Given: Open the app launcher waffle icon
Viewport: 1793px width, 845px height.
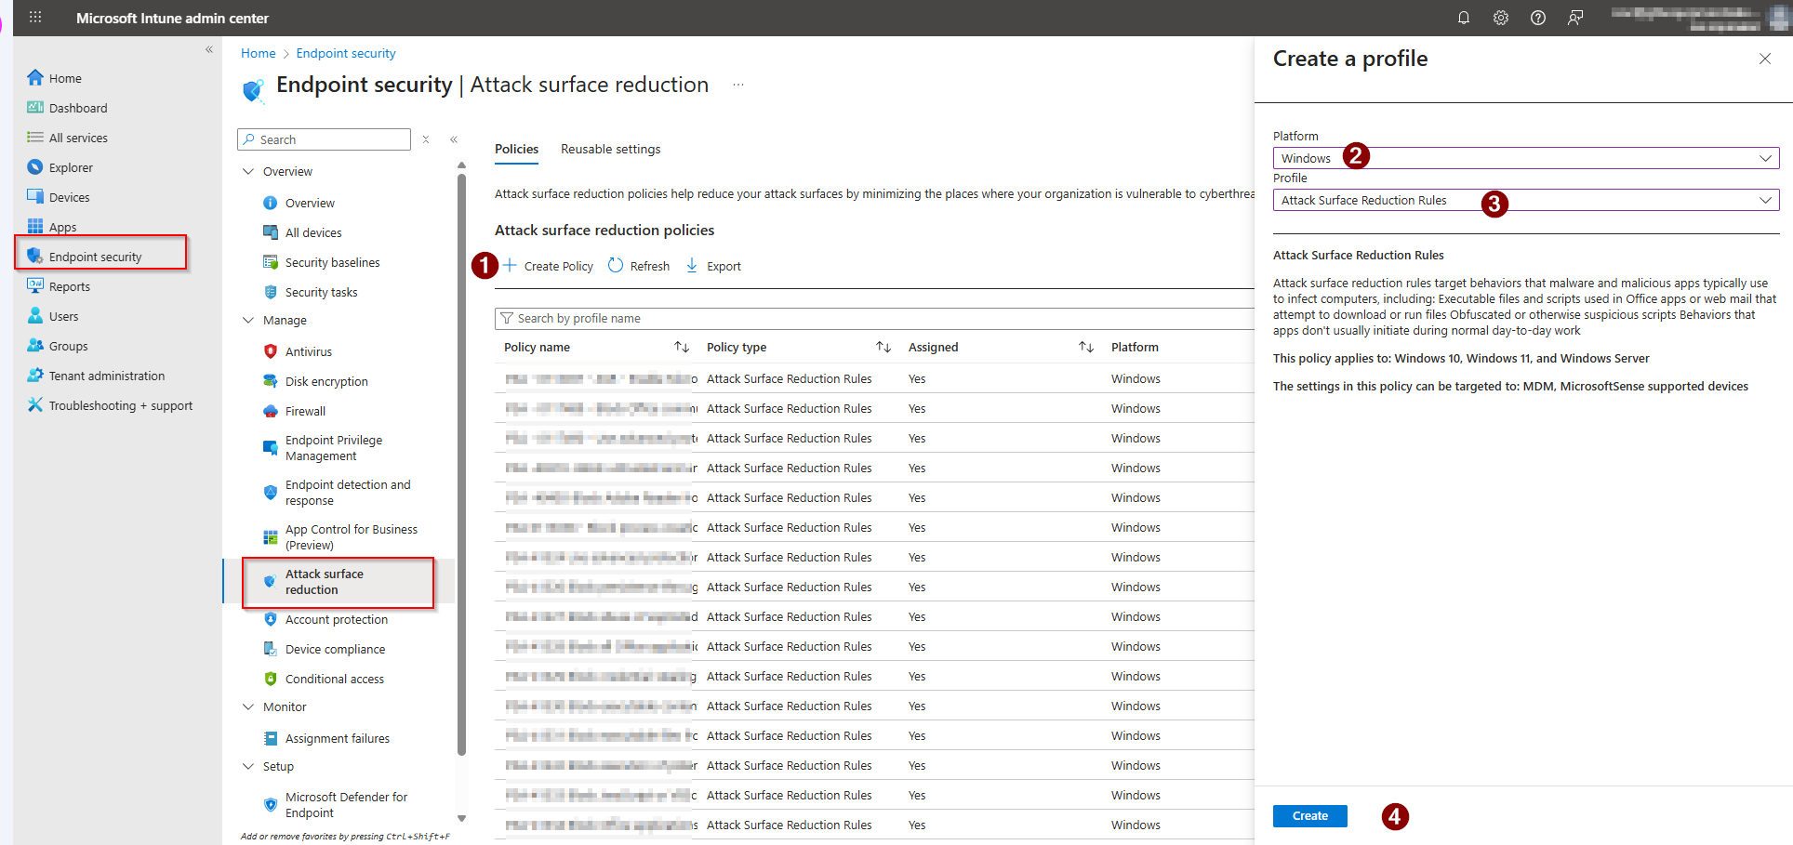Looking at the screenshot, I should [35, 17].
